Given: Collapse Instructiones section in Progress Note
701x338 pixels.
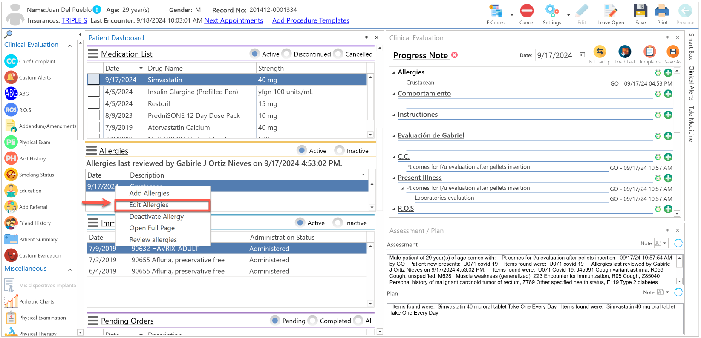Looking at the screenshot, I should coord(394,115).
